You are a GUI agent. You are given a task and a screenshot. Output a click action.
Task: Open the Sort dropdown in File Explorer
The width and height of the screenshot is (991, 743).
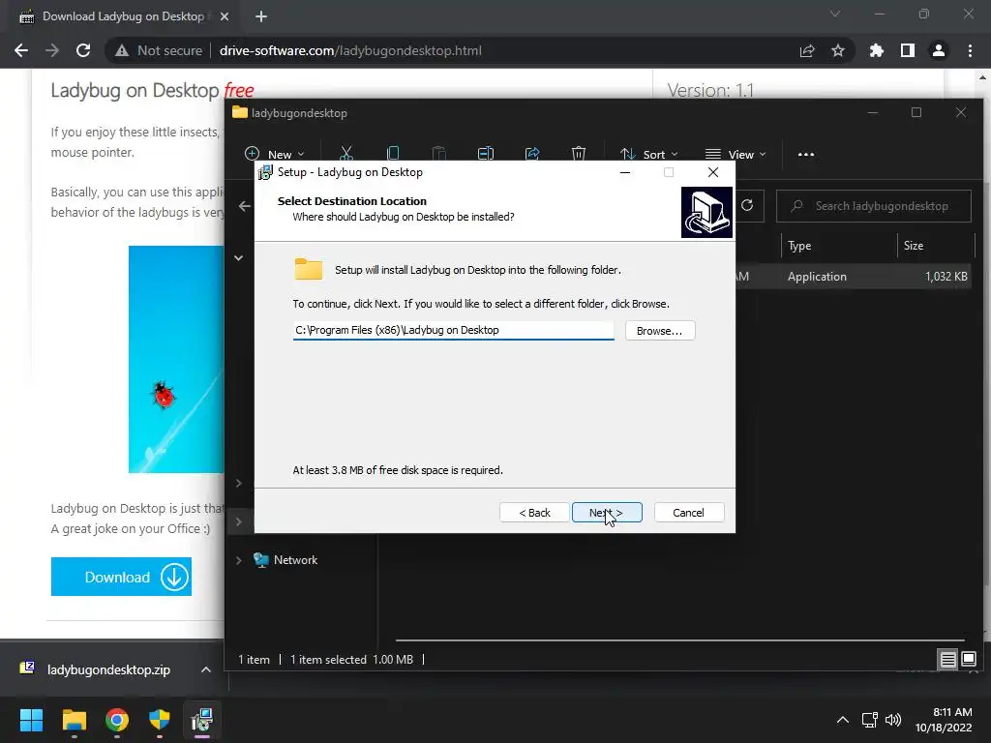(648, 154)
